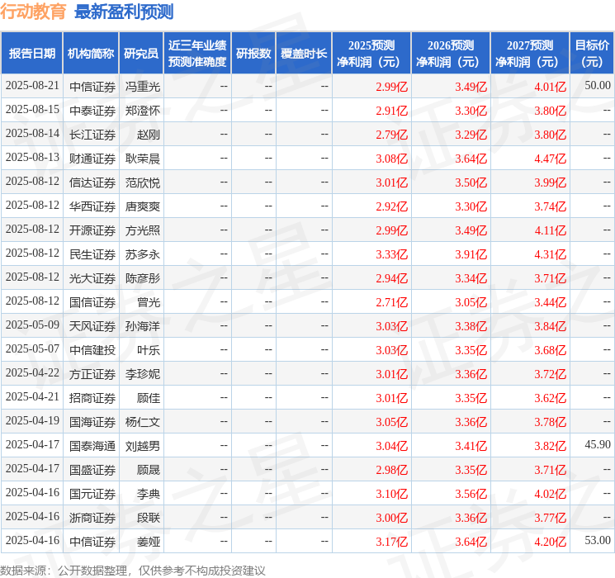Click institution 财通证券
The width and height of the screenshot is (615, 578).
[92, 159]
